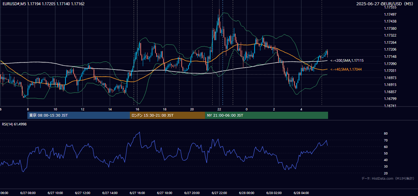Click bottom date label 6/28 00:00

point(247,193)
